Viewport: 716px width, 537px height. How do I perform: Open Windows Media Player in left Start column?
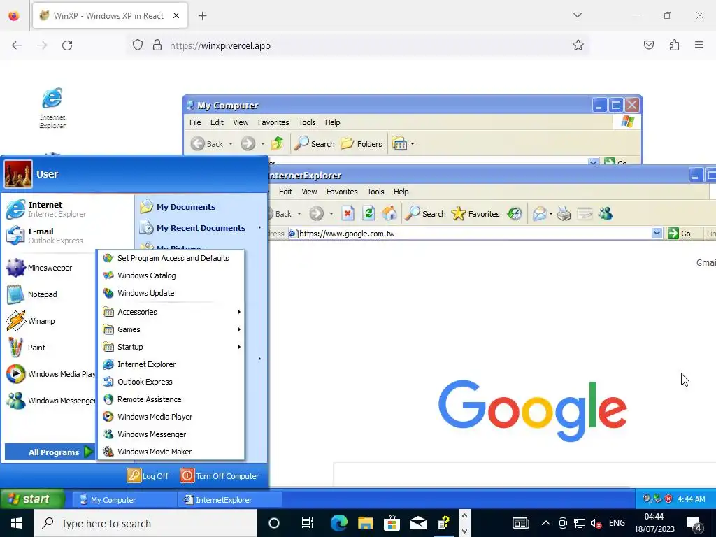(x=50, y=374)
